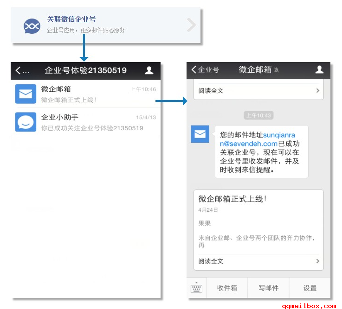The width and height of the screenshot is (342, 309).
Task: Read the subtitle 企业号应用,更多邮件贴心服务
Action: (x=86, y=30)
